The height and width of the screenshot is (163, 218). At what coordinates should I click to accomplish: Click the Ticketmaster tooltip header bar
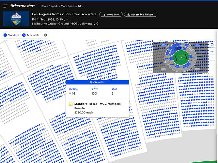(97, 82)
